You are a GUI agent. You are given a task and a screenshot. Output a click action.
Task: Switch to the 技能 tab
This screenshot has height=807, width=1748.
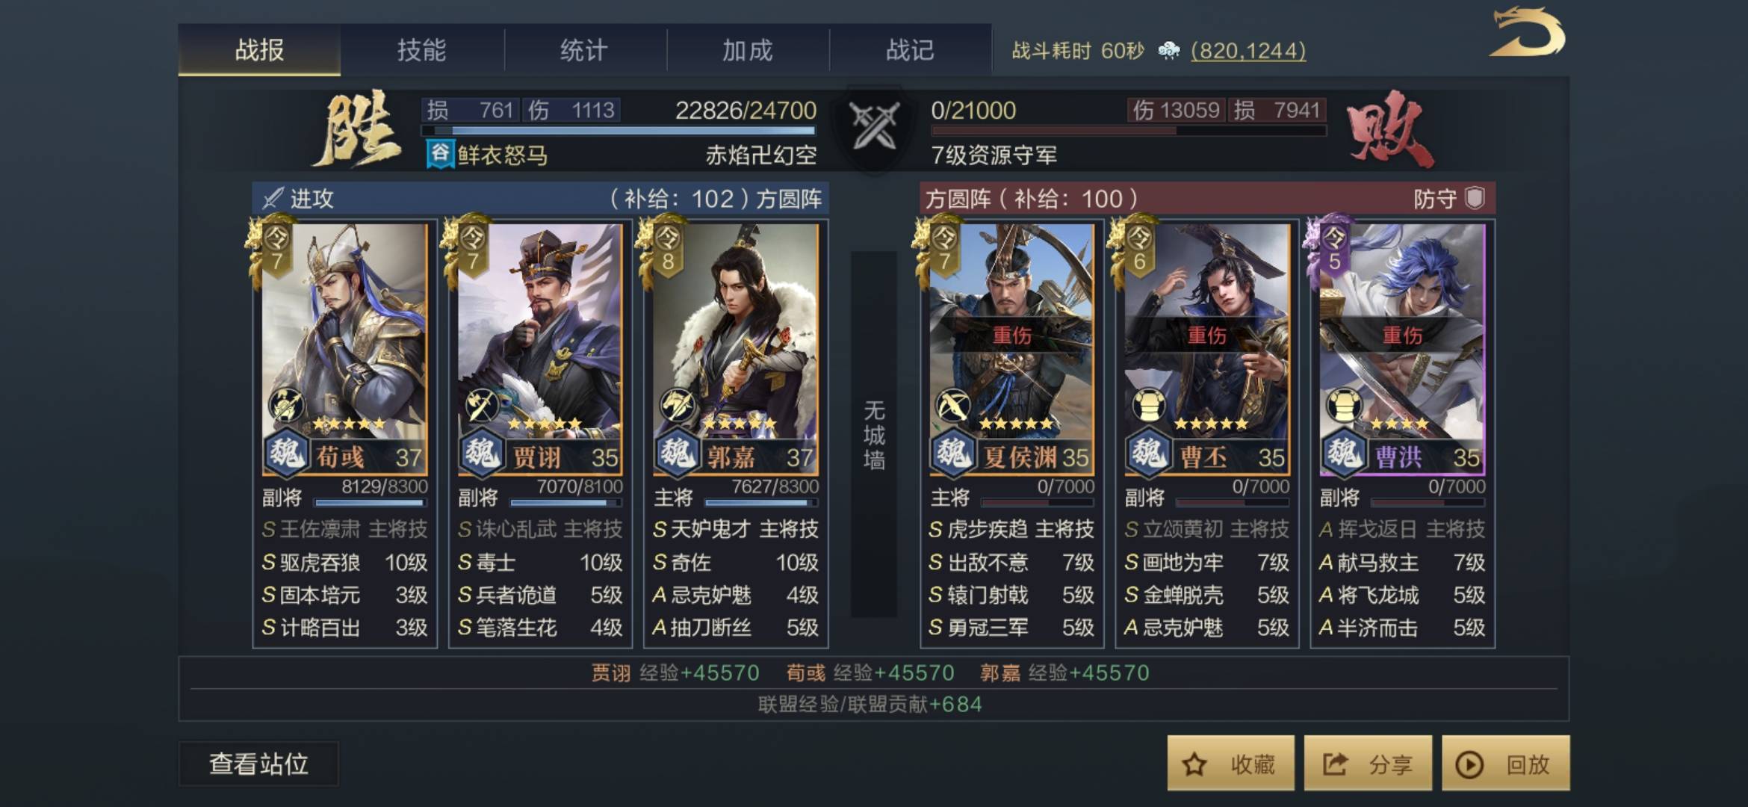tap(421, 50)
